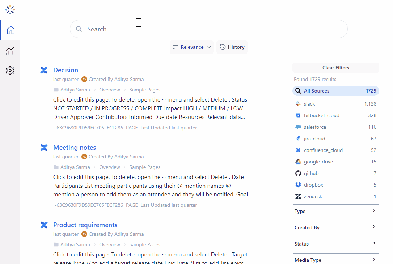The height and width of the screenshot is (264, 393).
Task: Click the Search input field
Action: (208, 29)
